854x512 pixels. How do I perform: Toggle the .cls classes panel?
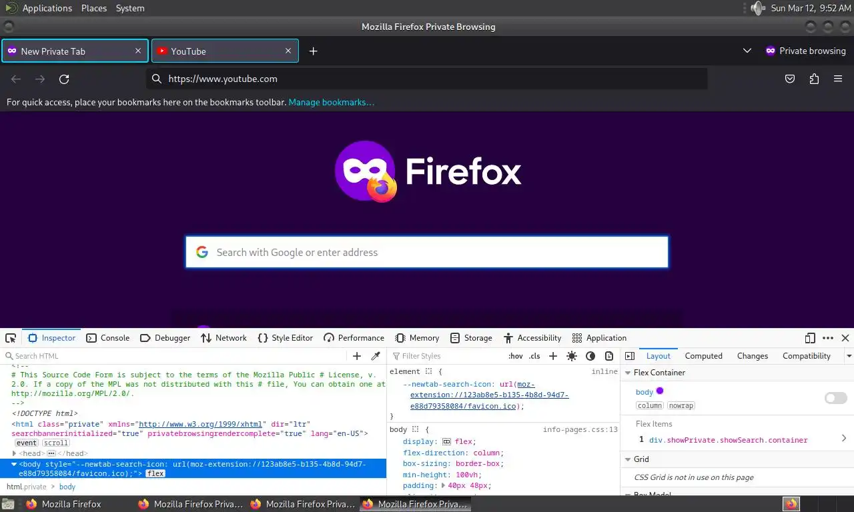click(x=534, y=356)
